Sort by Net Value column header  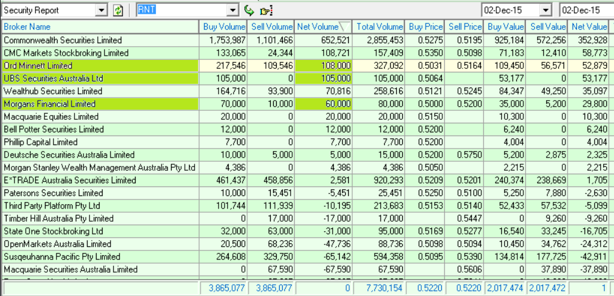point(589,26)
